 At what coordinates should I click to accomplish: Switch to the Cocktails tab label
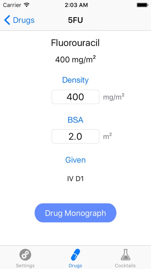point(125,265)
